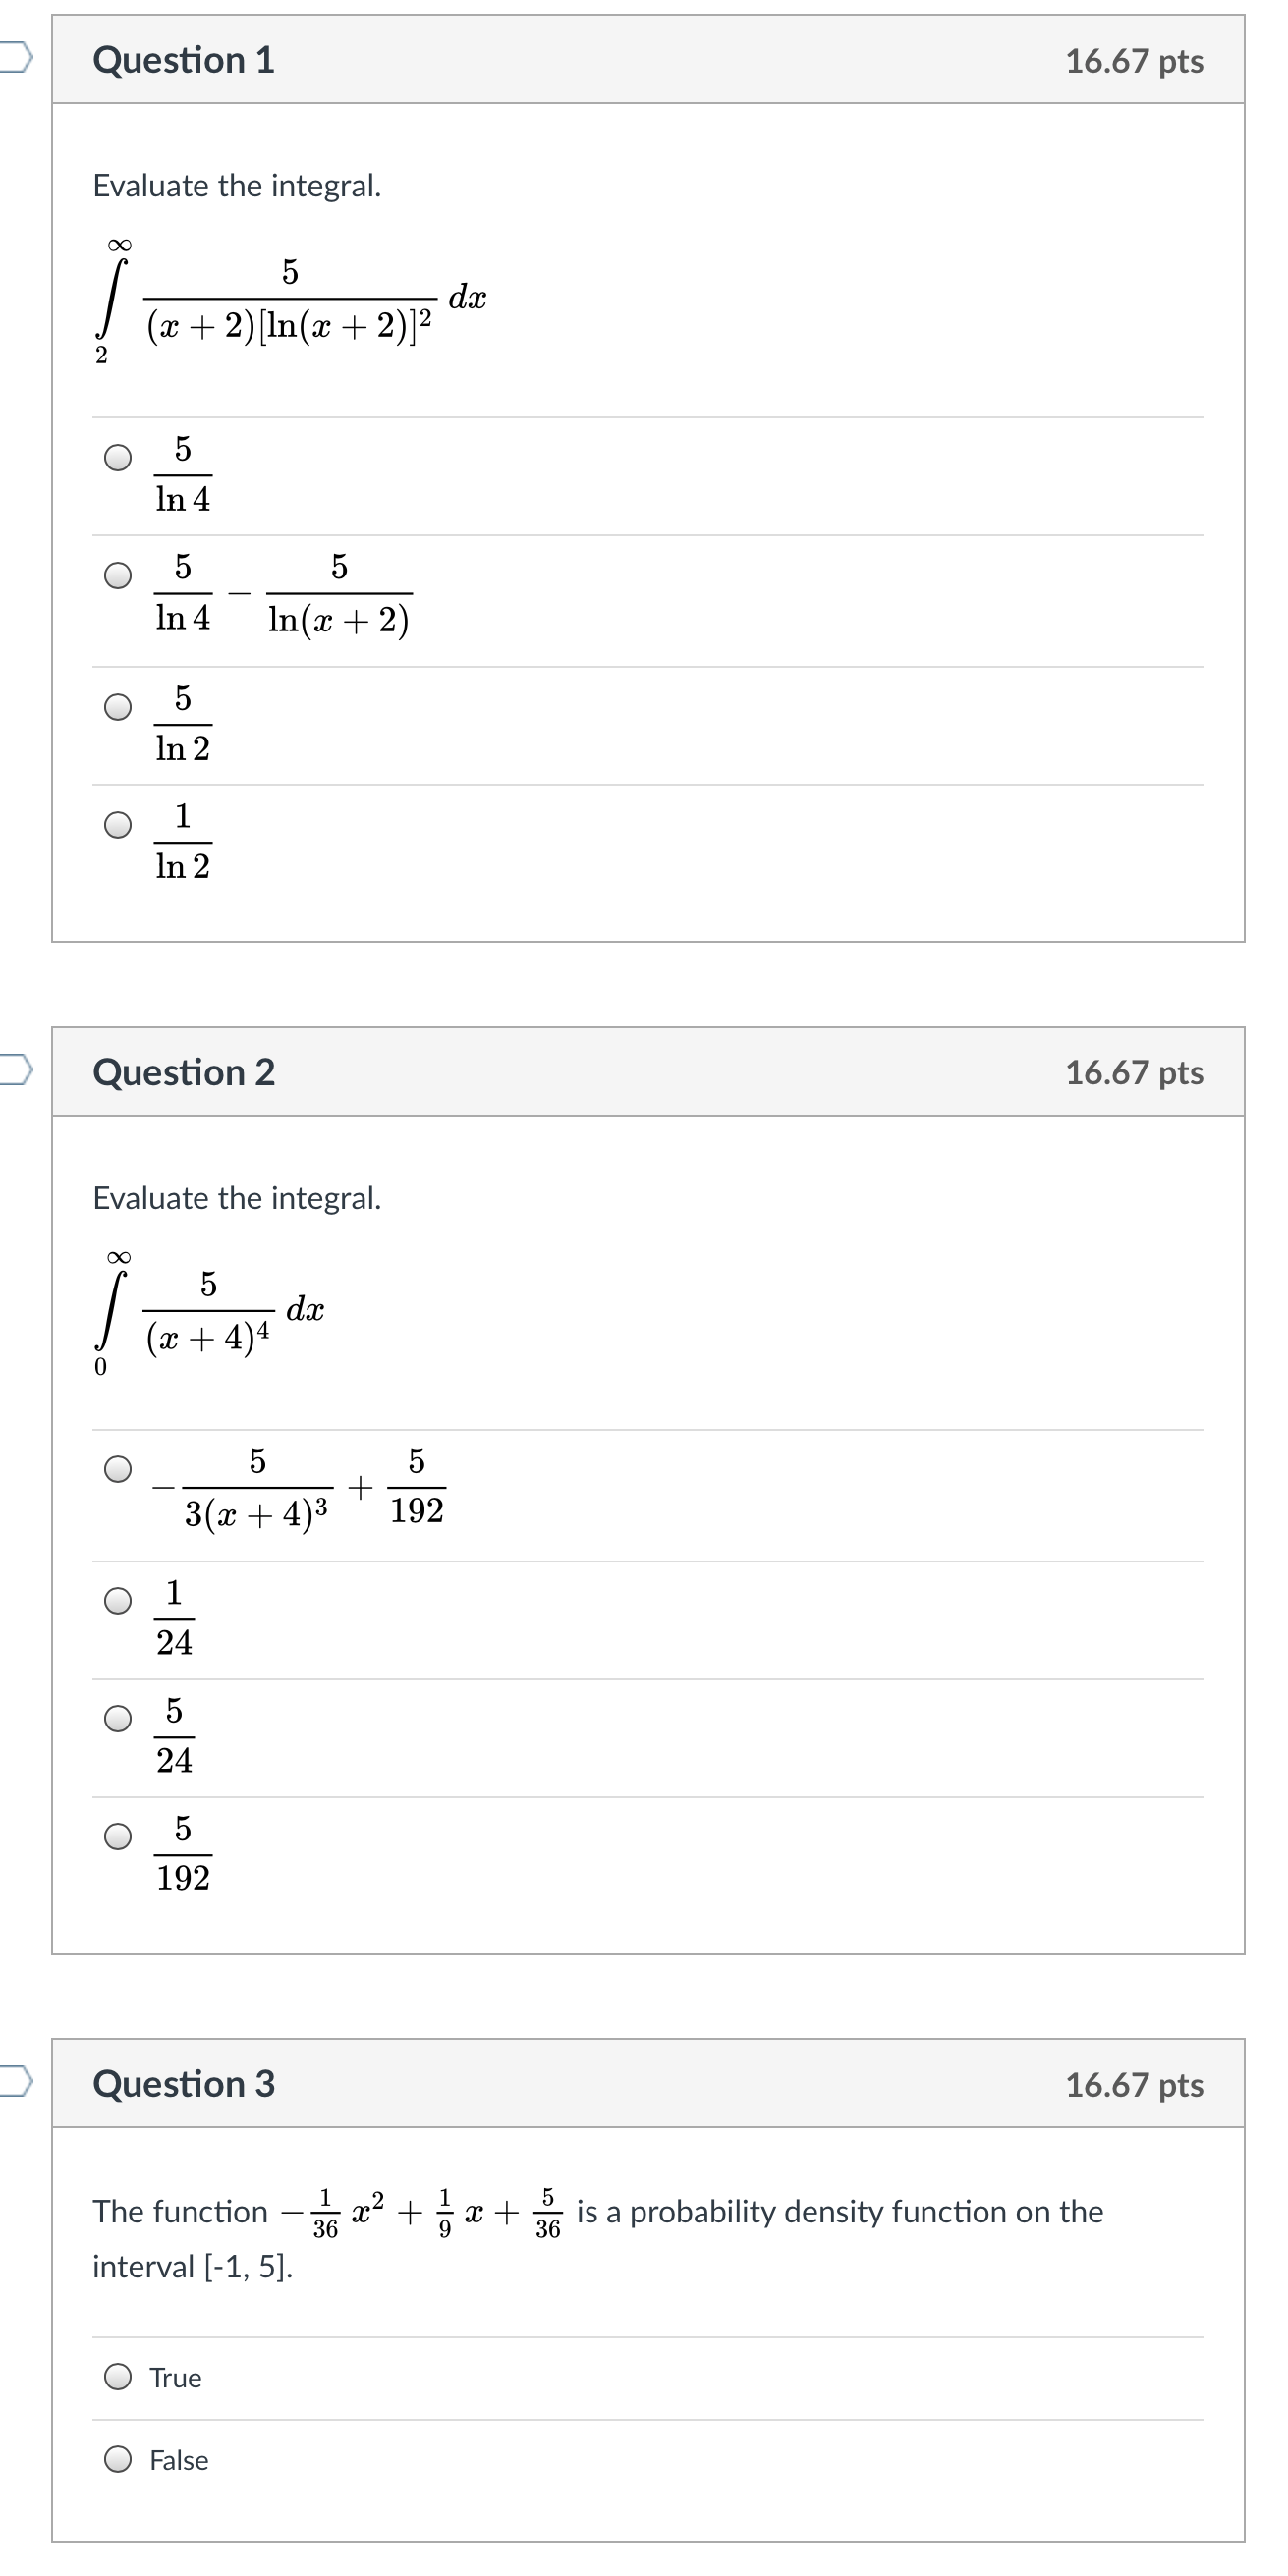The height and width of the screenshot is (2576, 1288).
Task: Click the 16.67 pts label for Question 2
Action: [1134, 1073]
